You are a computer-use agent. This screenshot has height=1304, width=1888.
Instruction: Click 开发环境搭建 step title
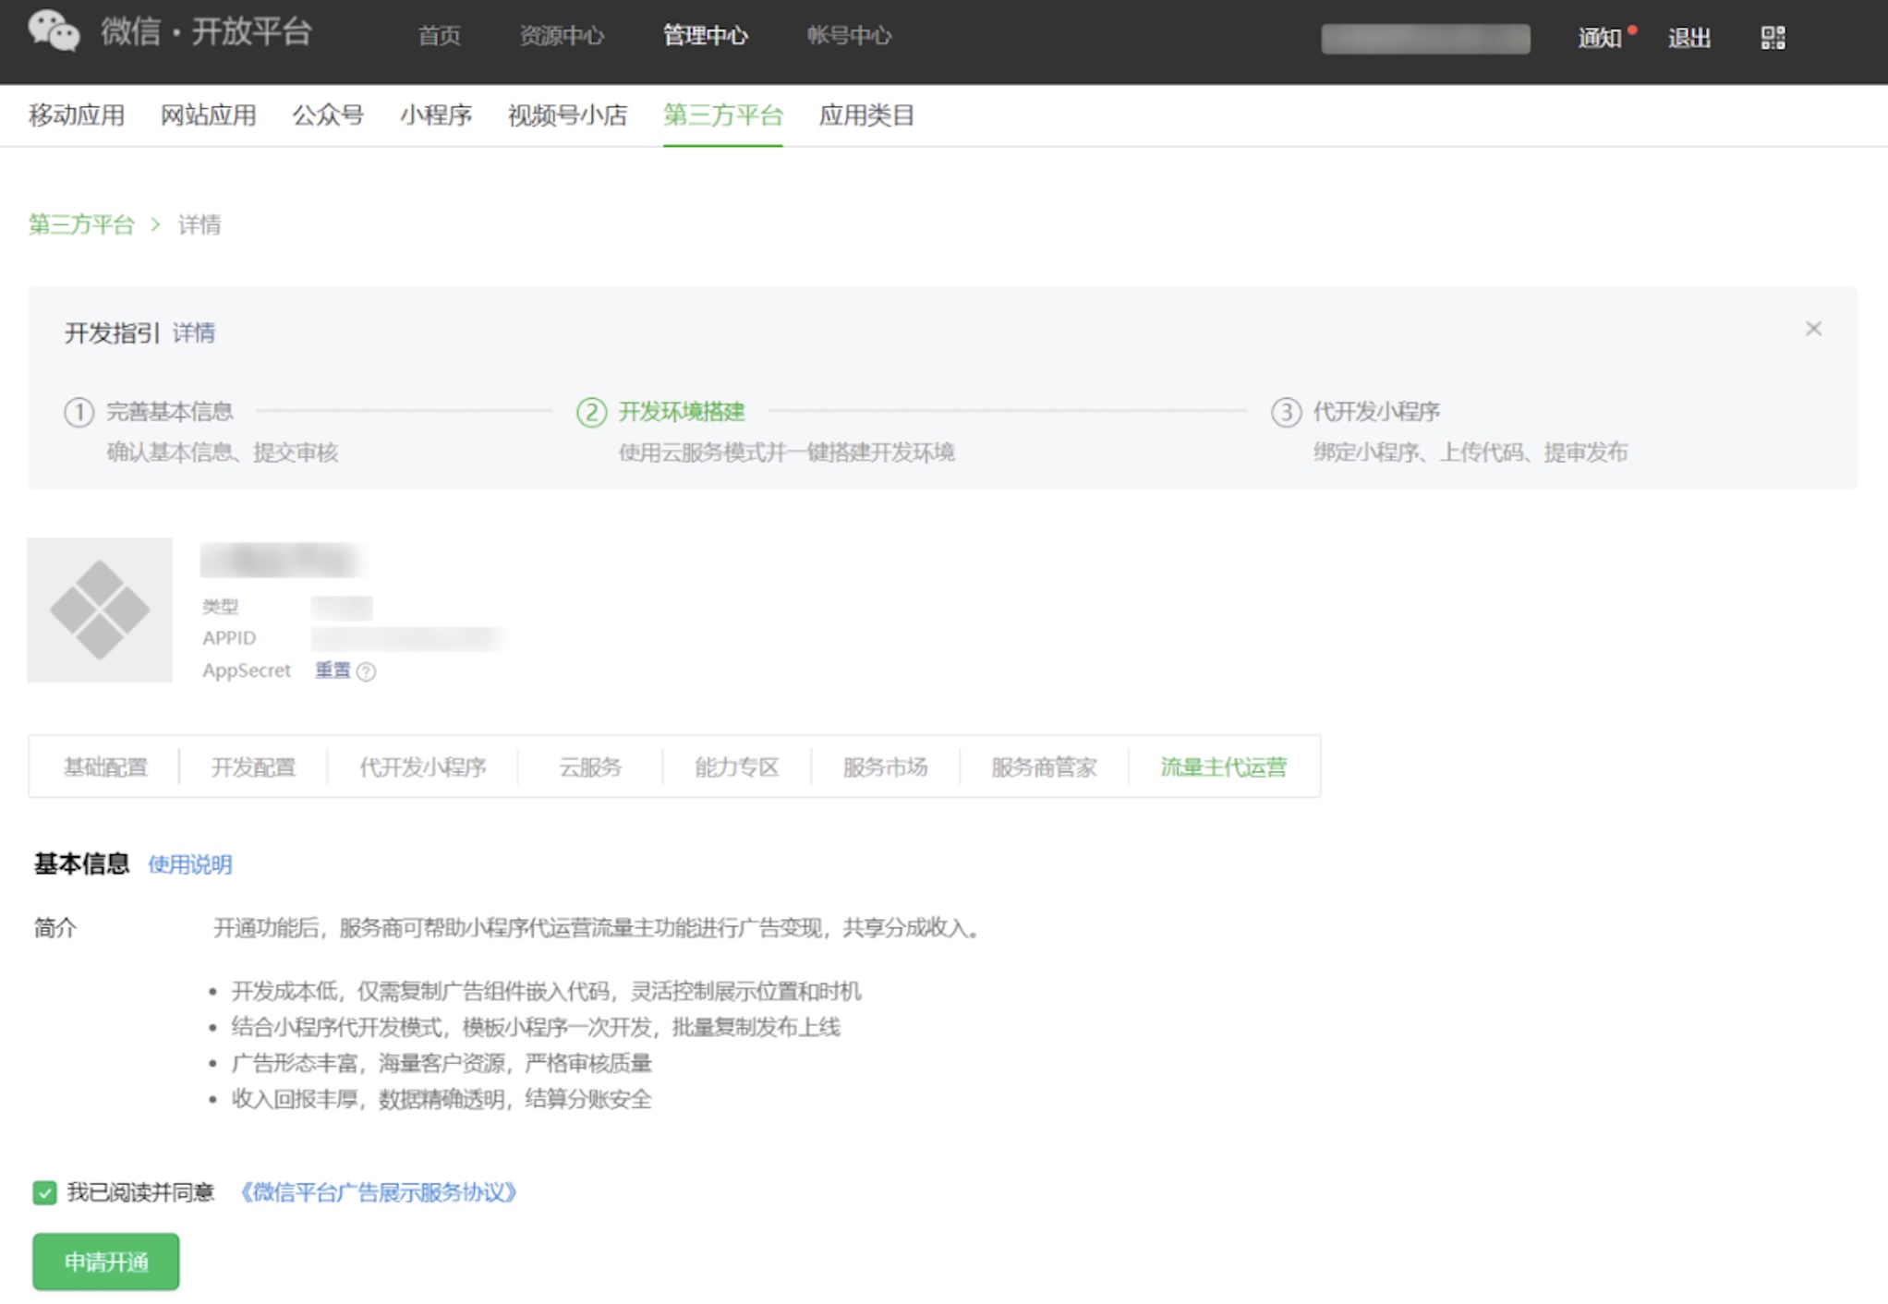pyautogui.click(x=682, y=412)
